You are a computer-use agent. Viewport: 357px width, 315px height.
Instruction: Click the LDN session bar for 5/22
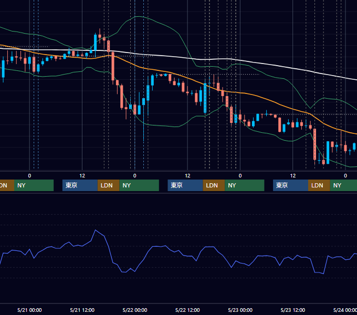coord(214,185)
